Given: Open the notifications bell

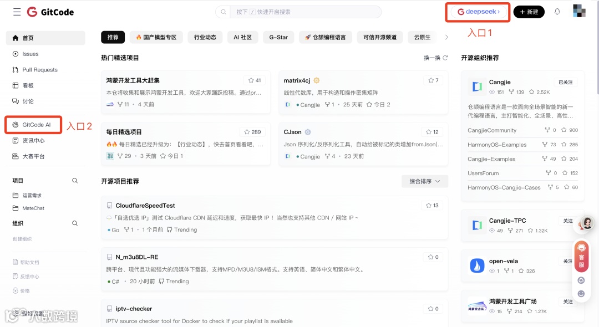Looking at the screenshot, I should point(557,12).
